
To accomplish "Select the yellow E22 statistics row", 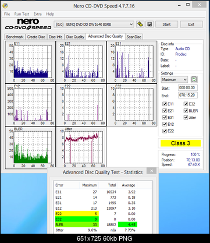I will pyautogui.click(x=77, y=214).
